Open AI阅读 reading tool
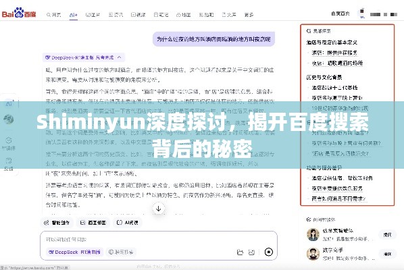Image resolution: width=404 pixels, height=270 pixels. point(128,223)
